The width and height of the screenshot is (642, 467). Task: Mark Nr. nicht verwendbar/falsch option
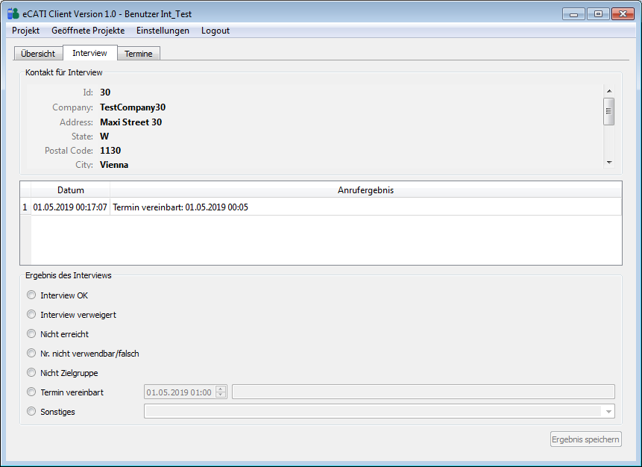(31, 354)
